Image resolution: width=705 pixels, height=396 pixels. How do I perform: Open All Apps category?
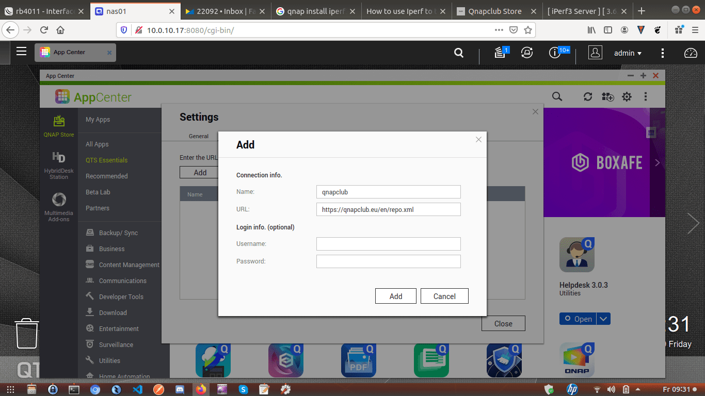coord(97,144)
